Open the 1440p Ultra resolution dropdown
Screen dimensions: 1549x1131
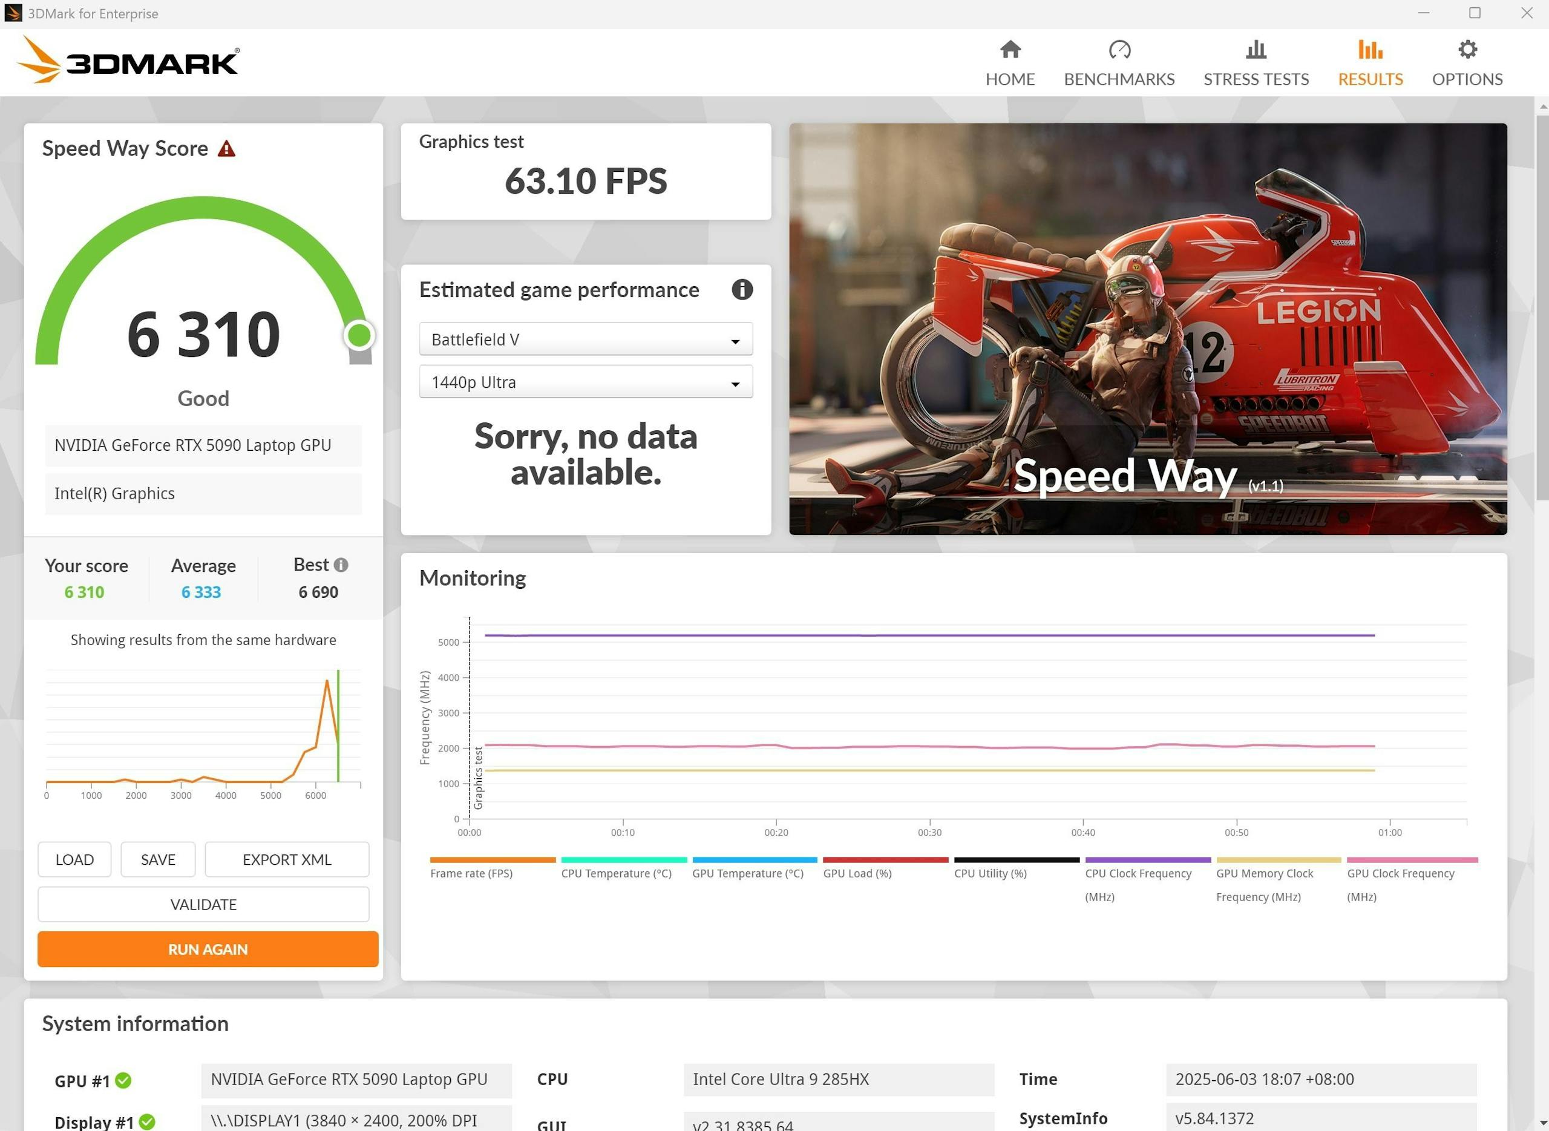click(586, 382)
